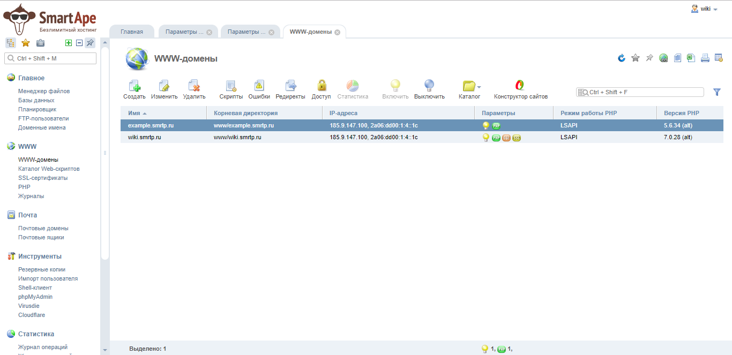732x355 pixels.
Task: Open the Scripts toolbar icon
Action: click(x=231, y=86)
